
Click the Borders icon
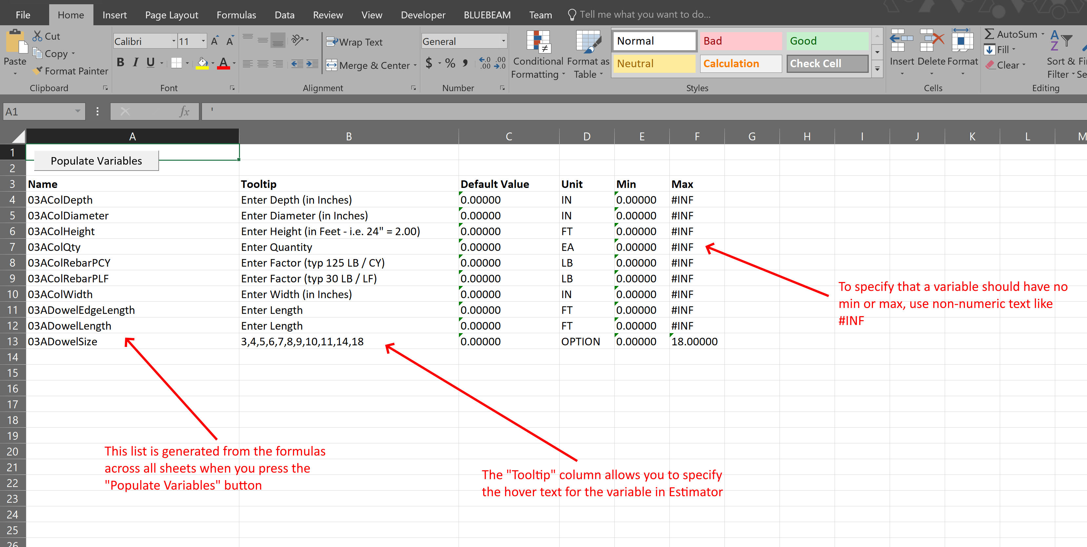click(x=176, y=63)
